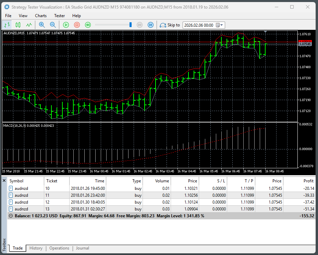
Task: Sort trades by the Profit column header
Action: [308, 181]
